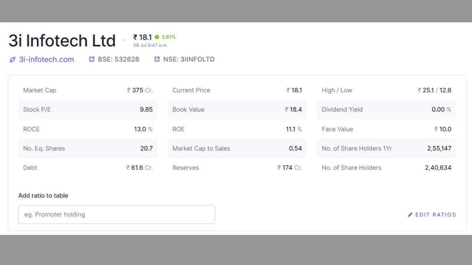Image resolution: width=472 pixels, height=265 pixels.
Task: Open the BSE: 532628 listing link
Action: pos(118,59)
